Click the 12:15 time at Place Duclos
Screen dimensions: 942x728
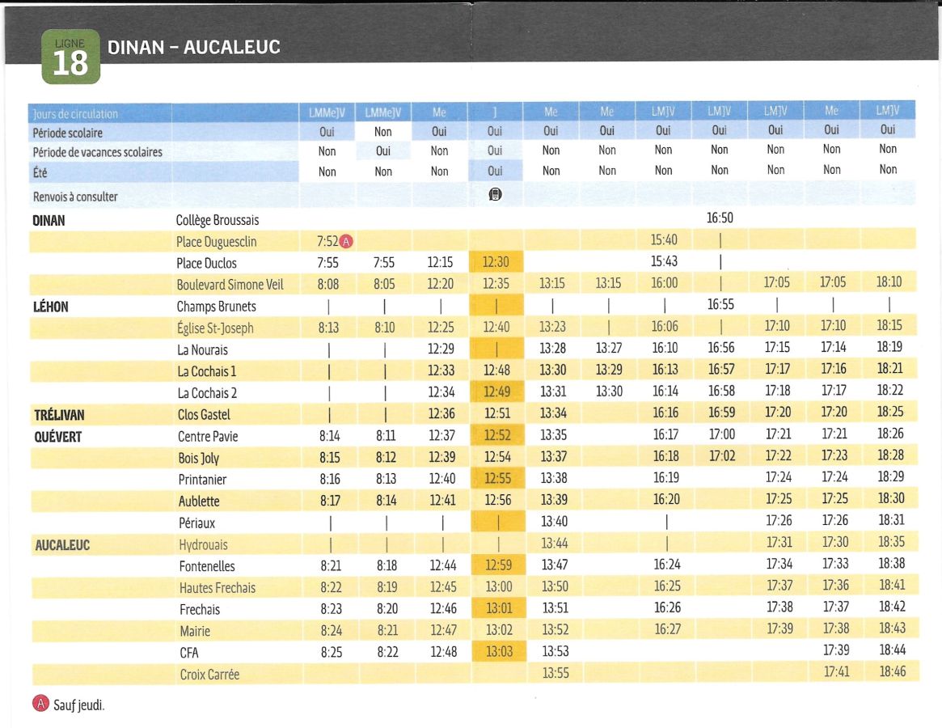coord(441,262)
